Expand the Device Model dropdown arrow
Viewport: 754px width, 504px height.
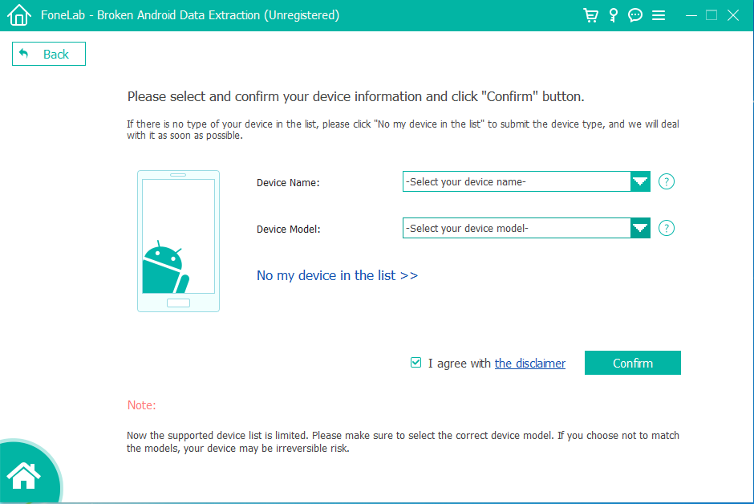[640, 228]
